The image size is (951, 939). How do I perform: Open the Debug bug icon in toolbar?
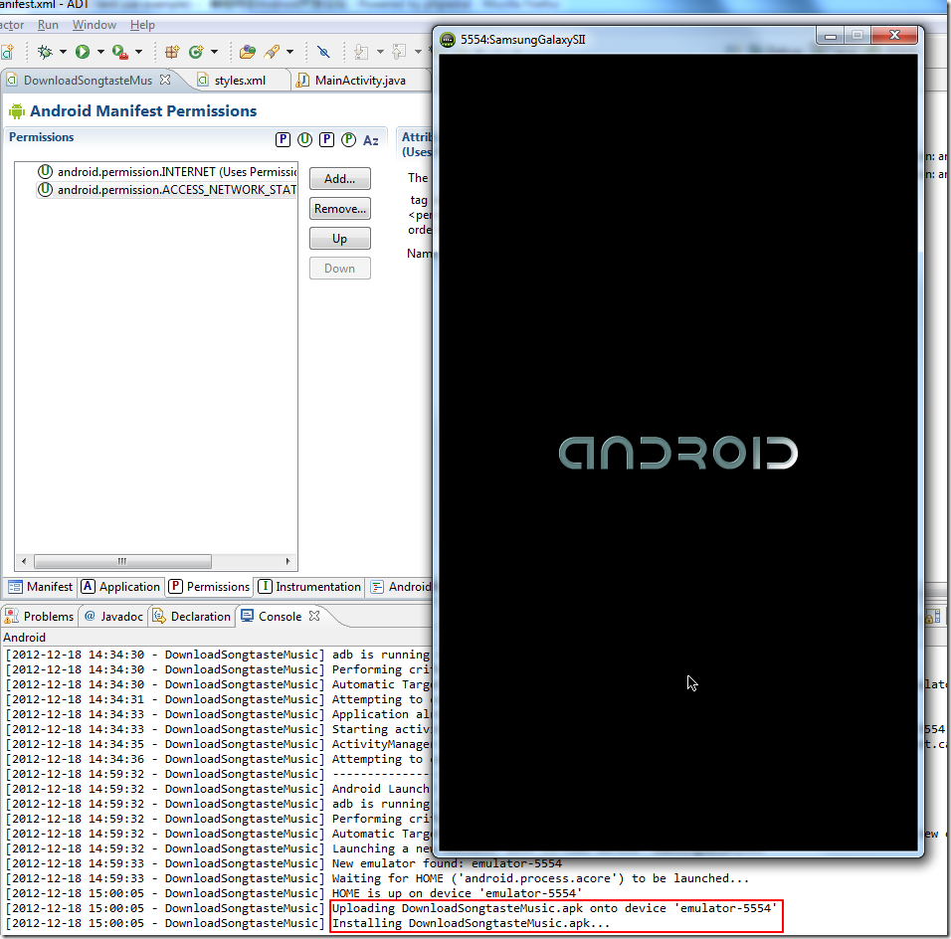(x=45, y=52)
